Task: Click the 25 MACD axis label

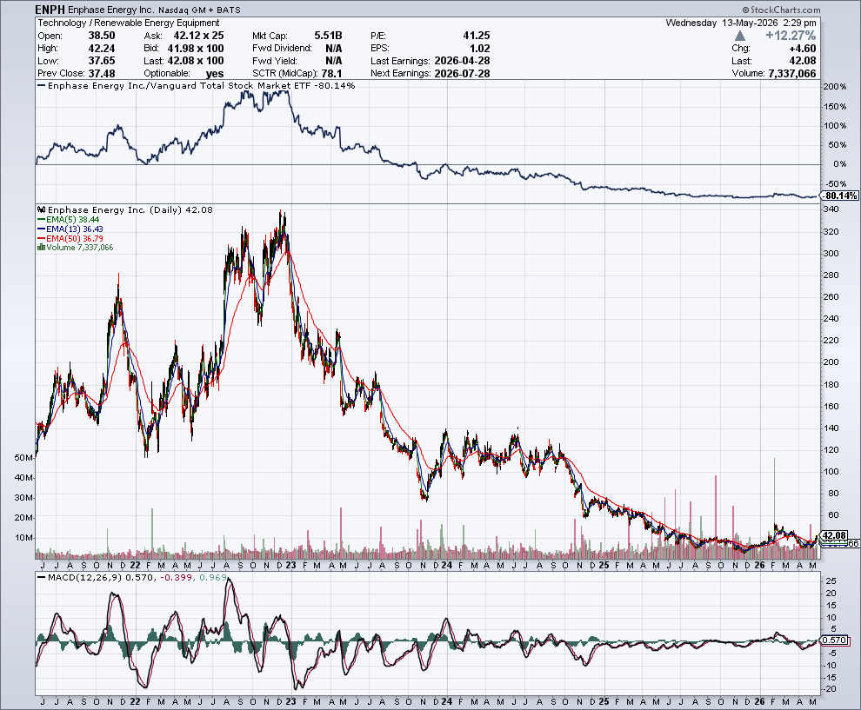Action: tap(831, 581)
